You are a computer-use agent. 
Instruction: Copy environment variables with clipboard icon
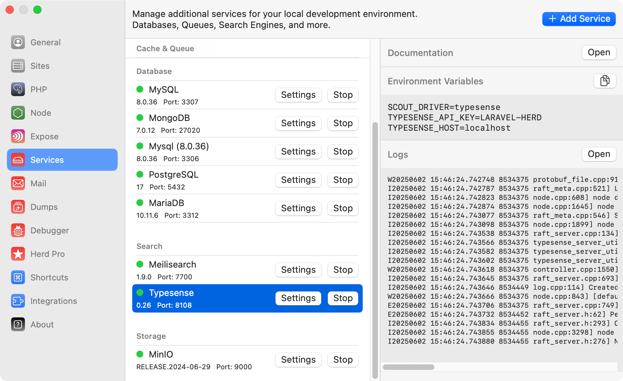(605, 81)
